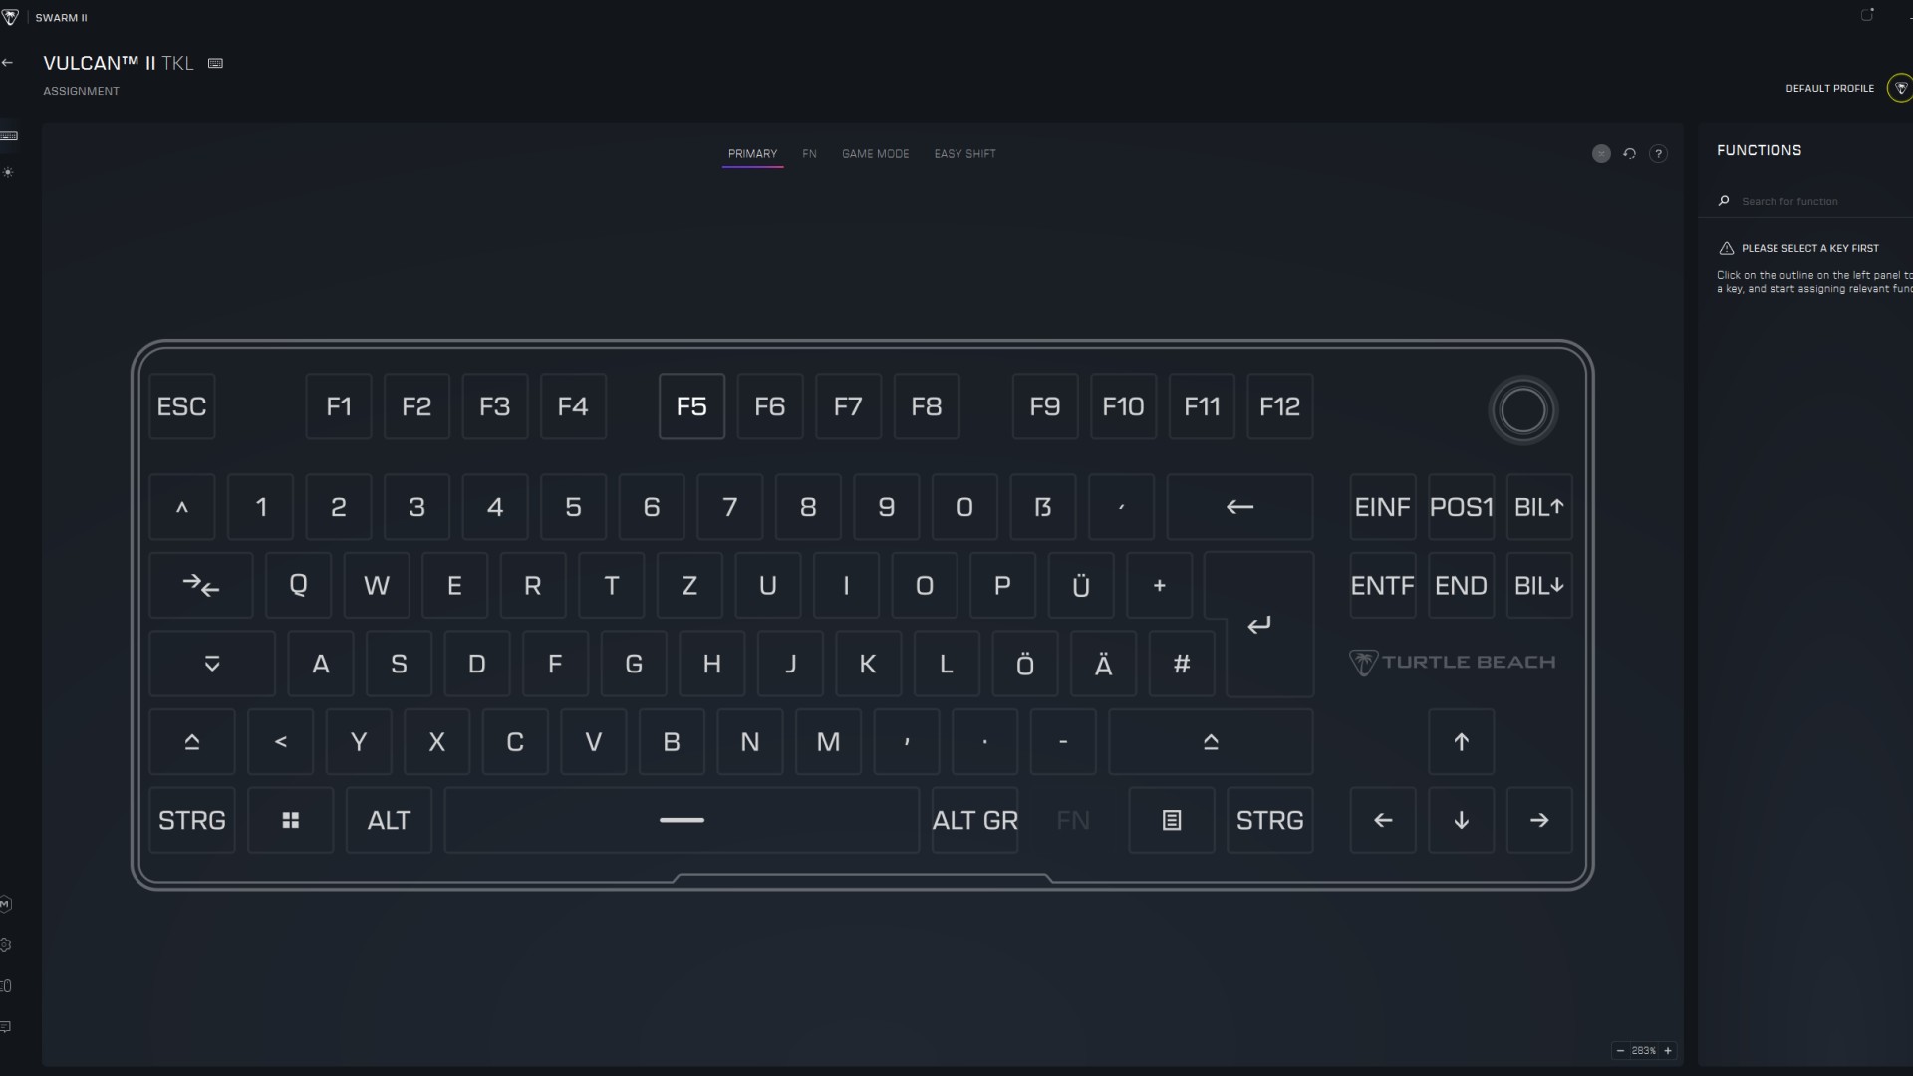Select the keyboard device icon in sidebar
Viewport: 1913px width, 1076px height.
pyautogui.click(x=9, y=135)
